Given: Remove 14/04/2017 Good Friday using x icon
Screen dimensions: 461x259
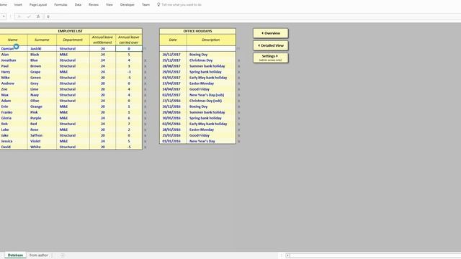Looking at the screenshot, I should click(238, 89).
